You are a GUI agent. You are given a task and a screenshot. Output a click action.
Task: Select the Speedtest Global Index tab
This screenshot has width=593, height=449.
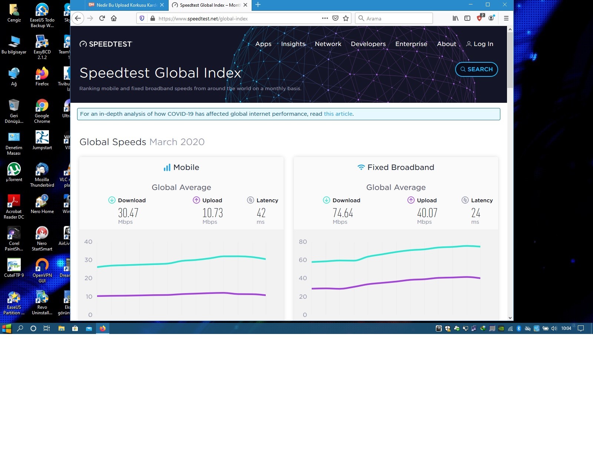(x=210, y=5)
